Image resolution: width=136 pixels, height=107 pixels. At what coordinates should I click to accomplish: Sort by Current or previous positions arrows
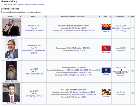click(x=99, y=16)
